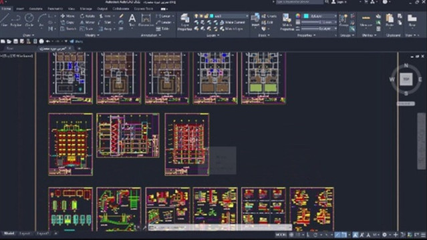Image resolution: width=427 pixels, height=240 pixels.
Task: Toggle the MODEL space status button
Action: [x=281, y=235]
